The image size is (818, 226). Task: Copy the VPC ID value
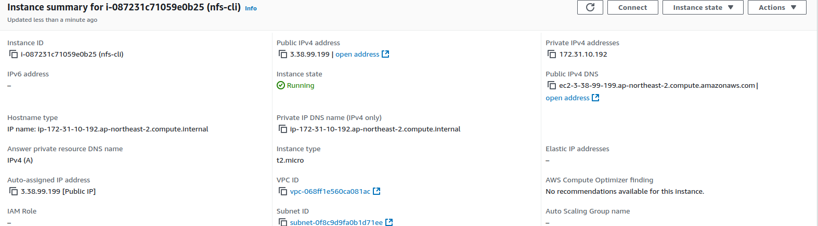click(283, 191)
